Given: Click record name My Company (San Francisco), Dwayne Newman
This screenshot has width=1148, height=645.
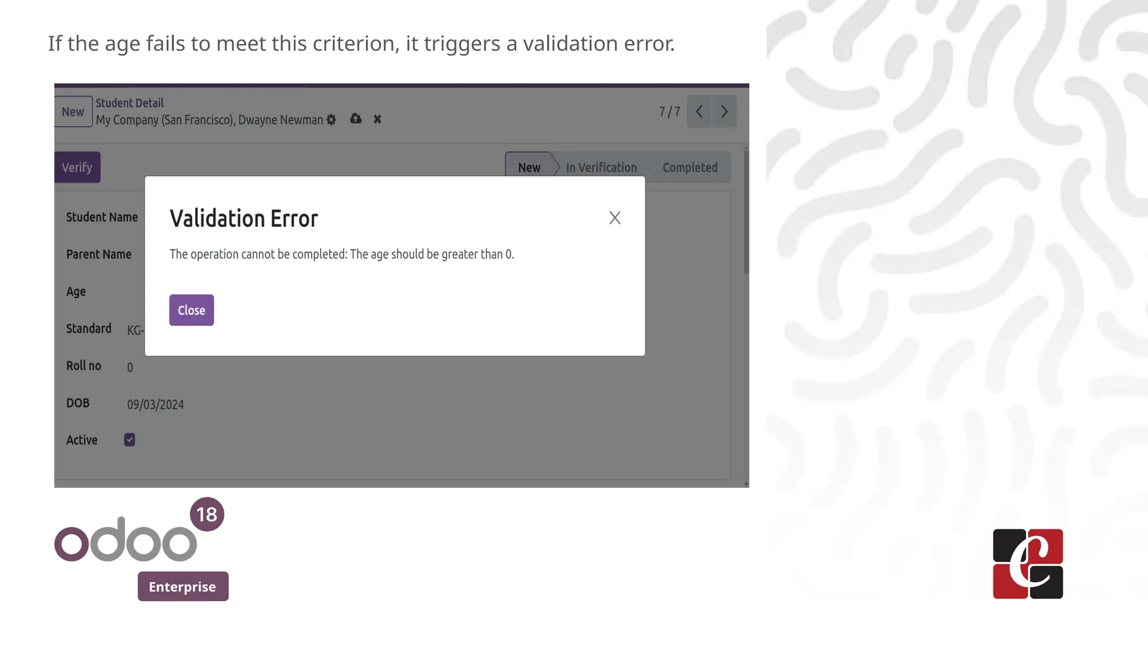Looking at the screenshot, I should pos(209,120).
